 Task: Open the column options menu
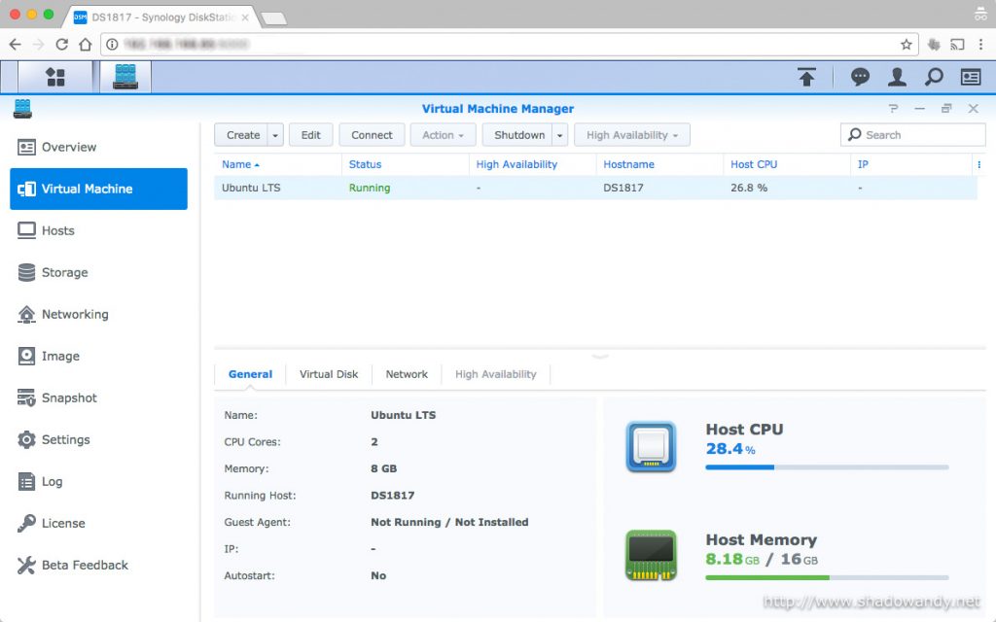coord(978,165)
